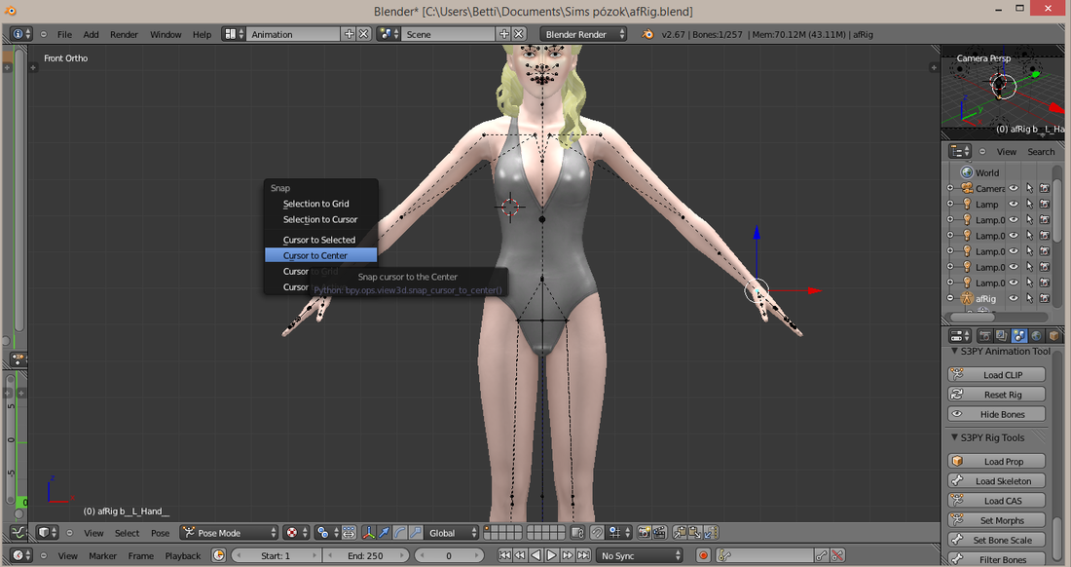Open the Pose Mode dropdown

pos(229,533)
